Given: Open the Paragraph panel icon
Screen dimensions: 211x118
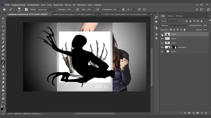Looking at the screenshot, I should tap(156, 39).
